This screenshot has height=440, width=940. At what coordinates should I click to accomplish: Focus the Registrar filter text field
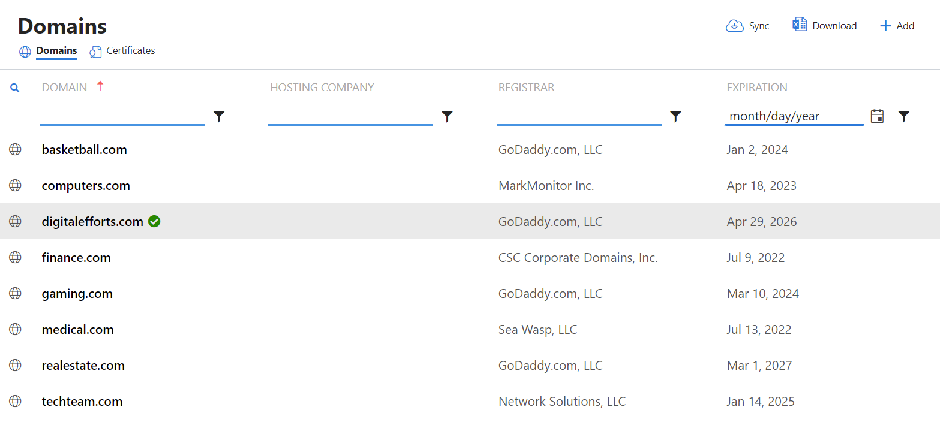click(579, 116)
